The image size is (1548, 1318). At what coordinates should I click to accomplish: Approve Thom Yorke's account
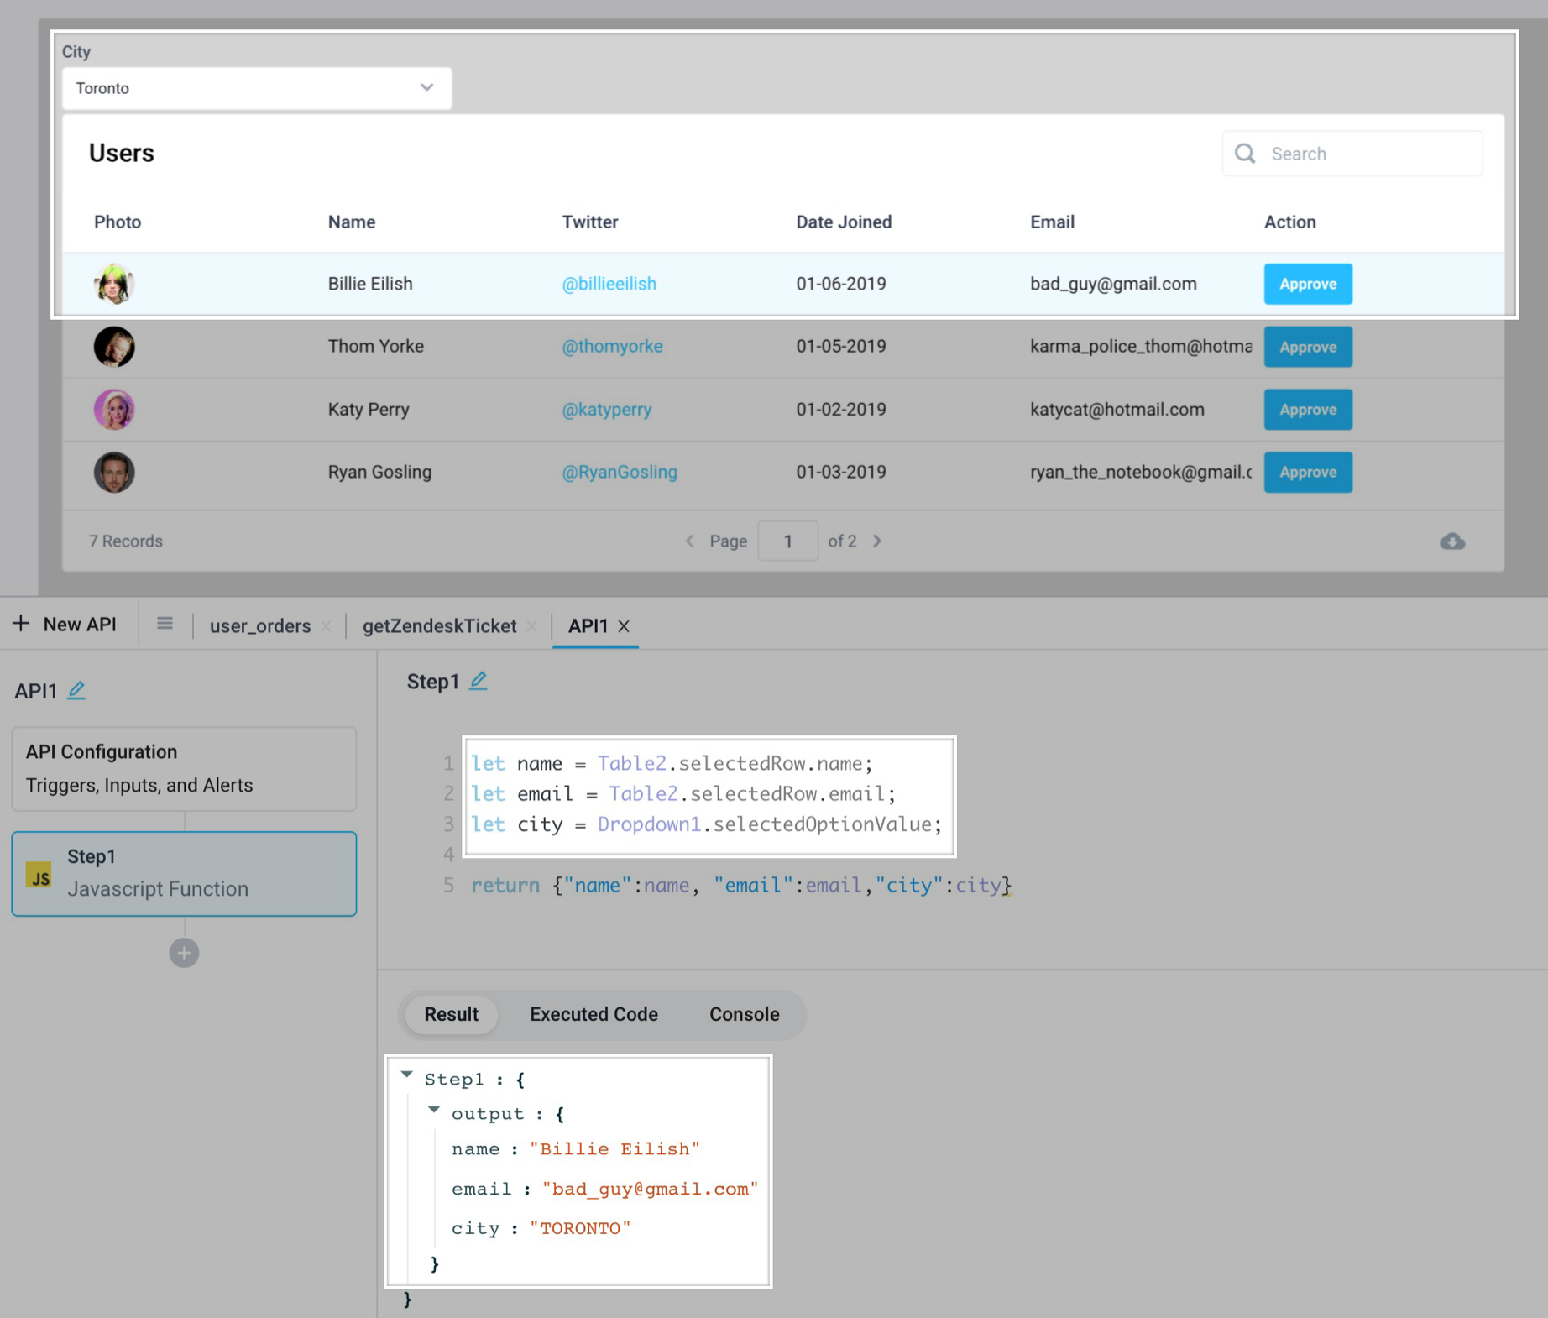[x=1307, y=347]
